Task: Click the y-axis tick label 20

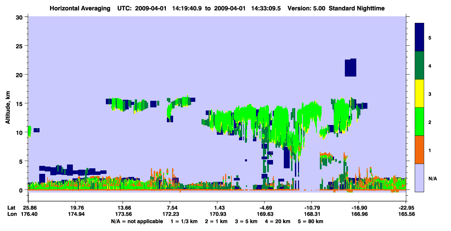Action: point(19,74)
